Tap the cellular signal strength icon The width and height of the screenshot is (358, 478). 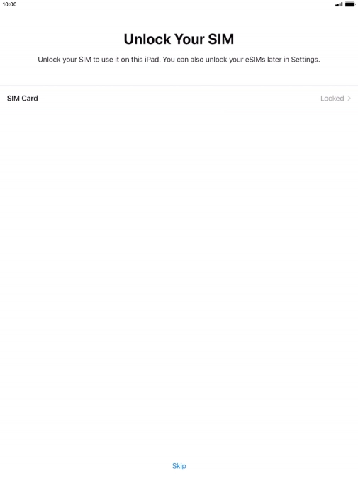(338, 4)
